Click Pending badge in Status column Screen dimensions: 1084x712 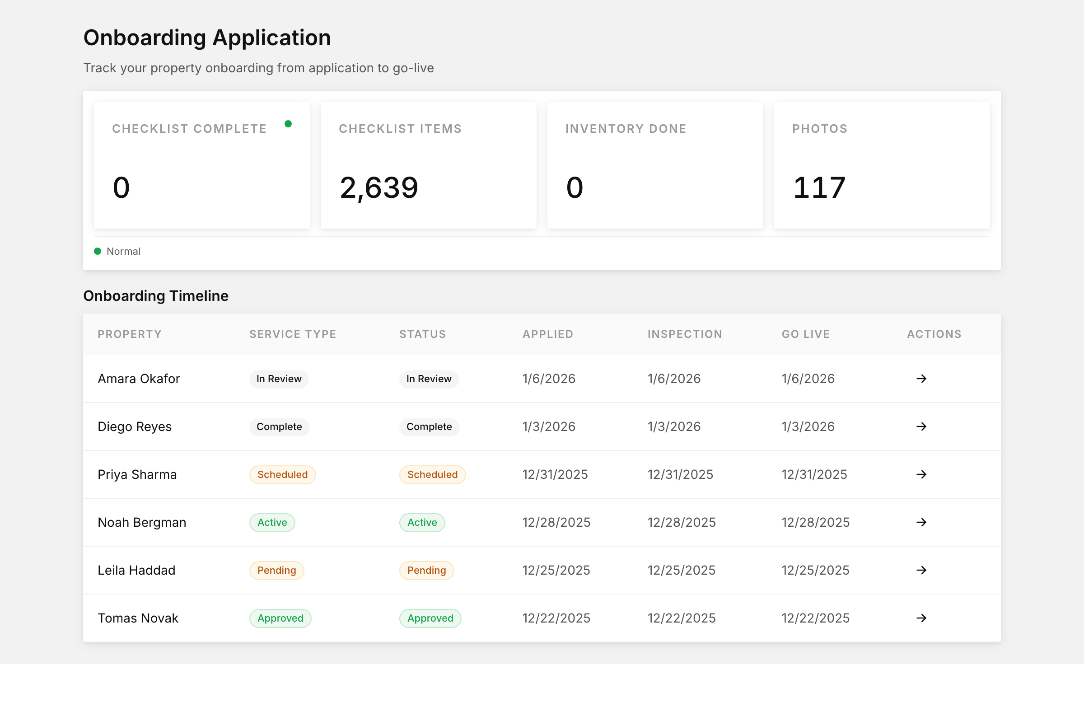pyautogui.click(x=426, y=570)
